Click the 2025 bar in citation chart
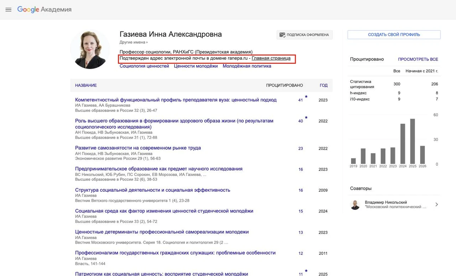The height and width of the screenshot is (276, 456). coord(413,141)
